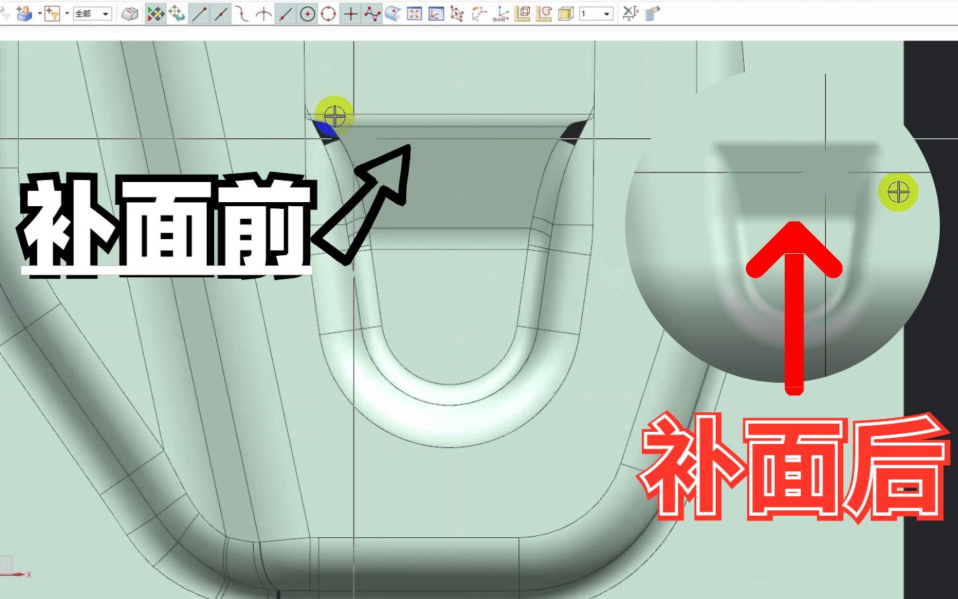This screenshot has height=599, width=958.
Task: Open the 全部 filter dropdown
Action: point(92,14)
